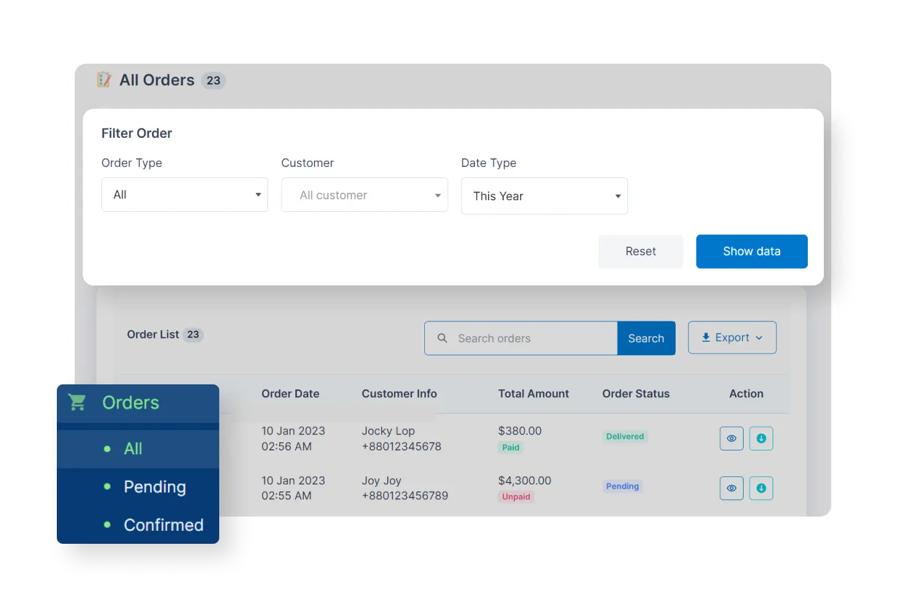
Task: Open the Date Type This Year dropdown
Action: (544, 196)
